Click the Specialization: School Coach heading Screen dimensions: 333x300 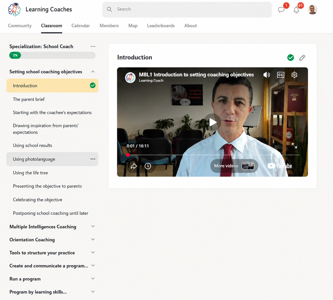[x=41, y=46]
